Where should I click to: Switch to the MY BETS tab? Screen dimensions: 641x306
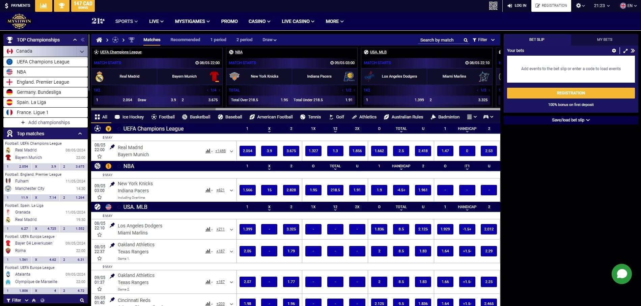604,39
